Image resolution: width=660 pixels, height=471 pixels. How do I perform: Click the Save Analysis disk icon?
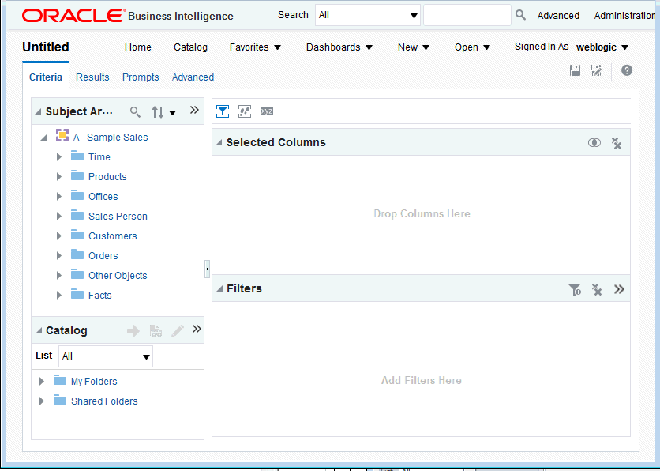[575, 70]
